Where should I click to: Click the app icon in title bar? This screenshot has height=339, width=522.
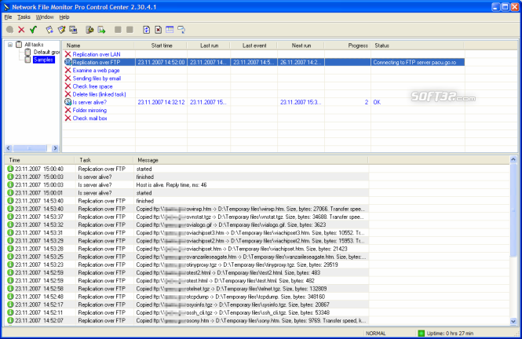point(6,7)
